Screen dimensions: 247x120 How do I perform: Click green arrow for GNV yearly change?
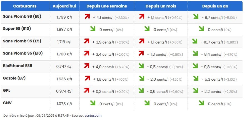201,103
